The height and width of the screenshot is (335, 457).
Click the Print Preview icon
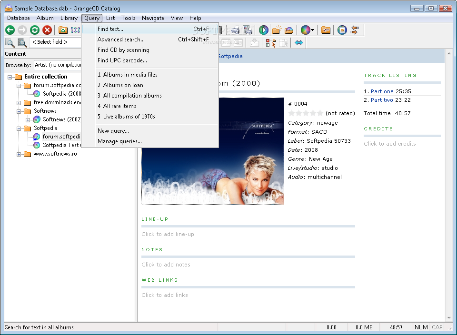248,30
